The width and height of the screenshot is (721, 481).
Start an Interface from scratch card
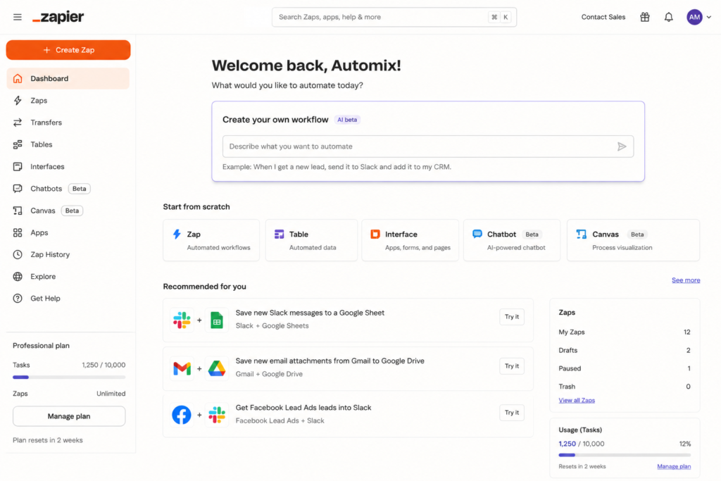point(410,240)
